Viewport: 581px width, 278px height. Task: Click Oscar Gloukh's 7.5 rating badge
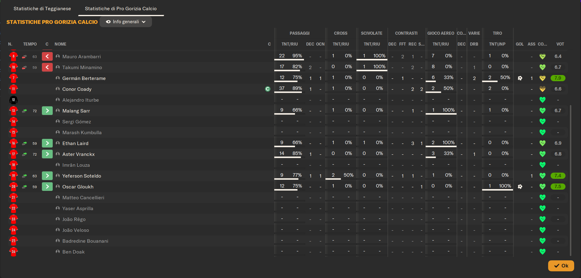pyautogui.click(x=558, y=187)
